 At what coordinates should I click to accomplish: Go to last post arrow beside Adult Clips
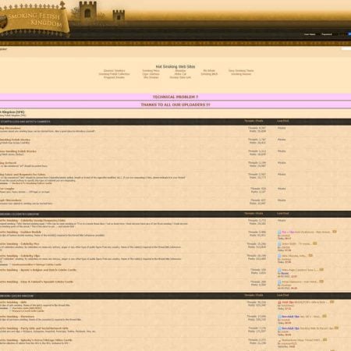coord(331,302)
